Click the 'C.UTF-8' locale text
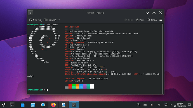This screenshot has height=108, width=193. point(79,81)
